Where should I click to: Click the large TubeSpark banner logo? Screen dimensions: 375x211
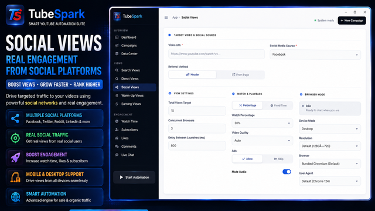[x=15, y=15]
